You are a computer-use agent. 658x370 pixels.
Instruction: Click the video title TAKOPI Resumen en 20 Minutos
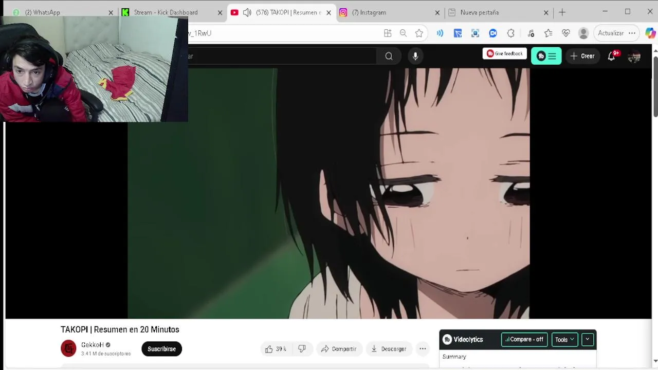point(120,329)
